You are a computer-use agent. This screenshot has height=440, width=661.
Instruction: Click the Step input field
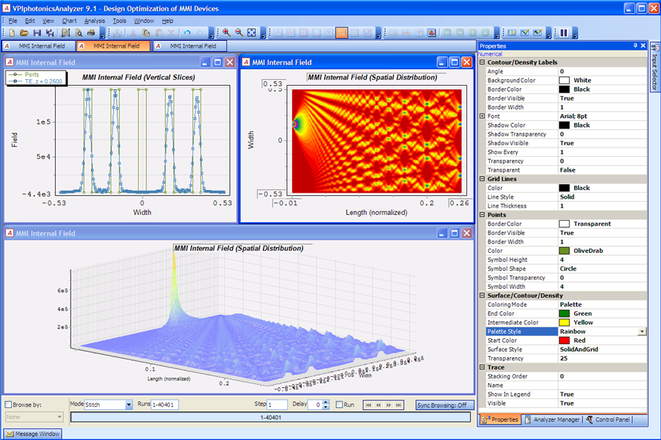(x=277, y=405)
